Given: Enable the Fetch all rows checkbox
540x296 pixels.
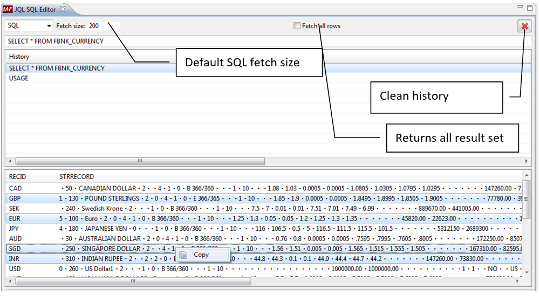Looking at the screenshot, I should click(297, 26).
